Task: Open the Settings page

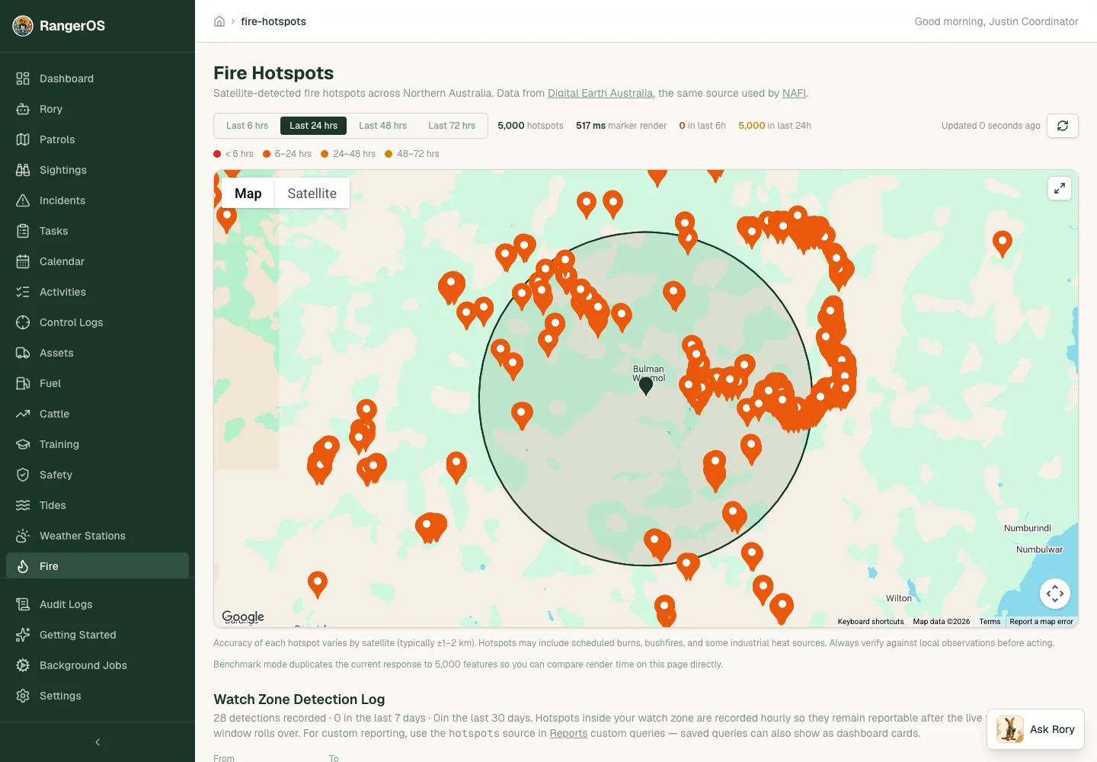Action: pos(98,696)
